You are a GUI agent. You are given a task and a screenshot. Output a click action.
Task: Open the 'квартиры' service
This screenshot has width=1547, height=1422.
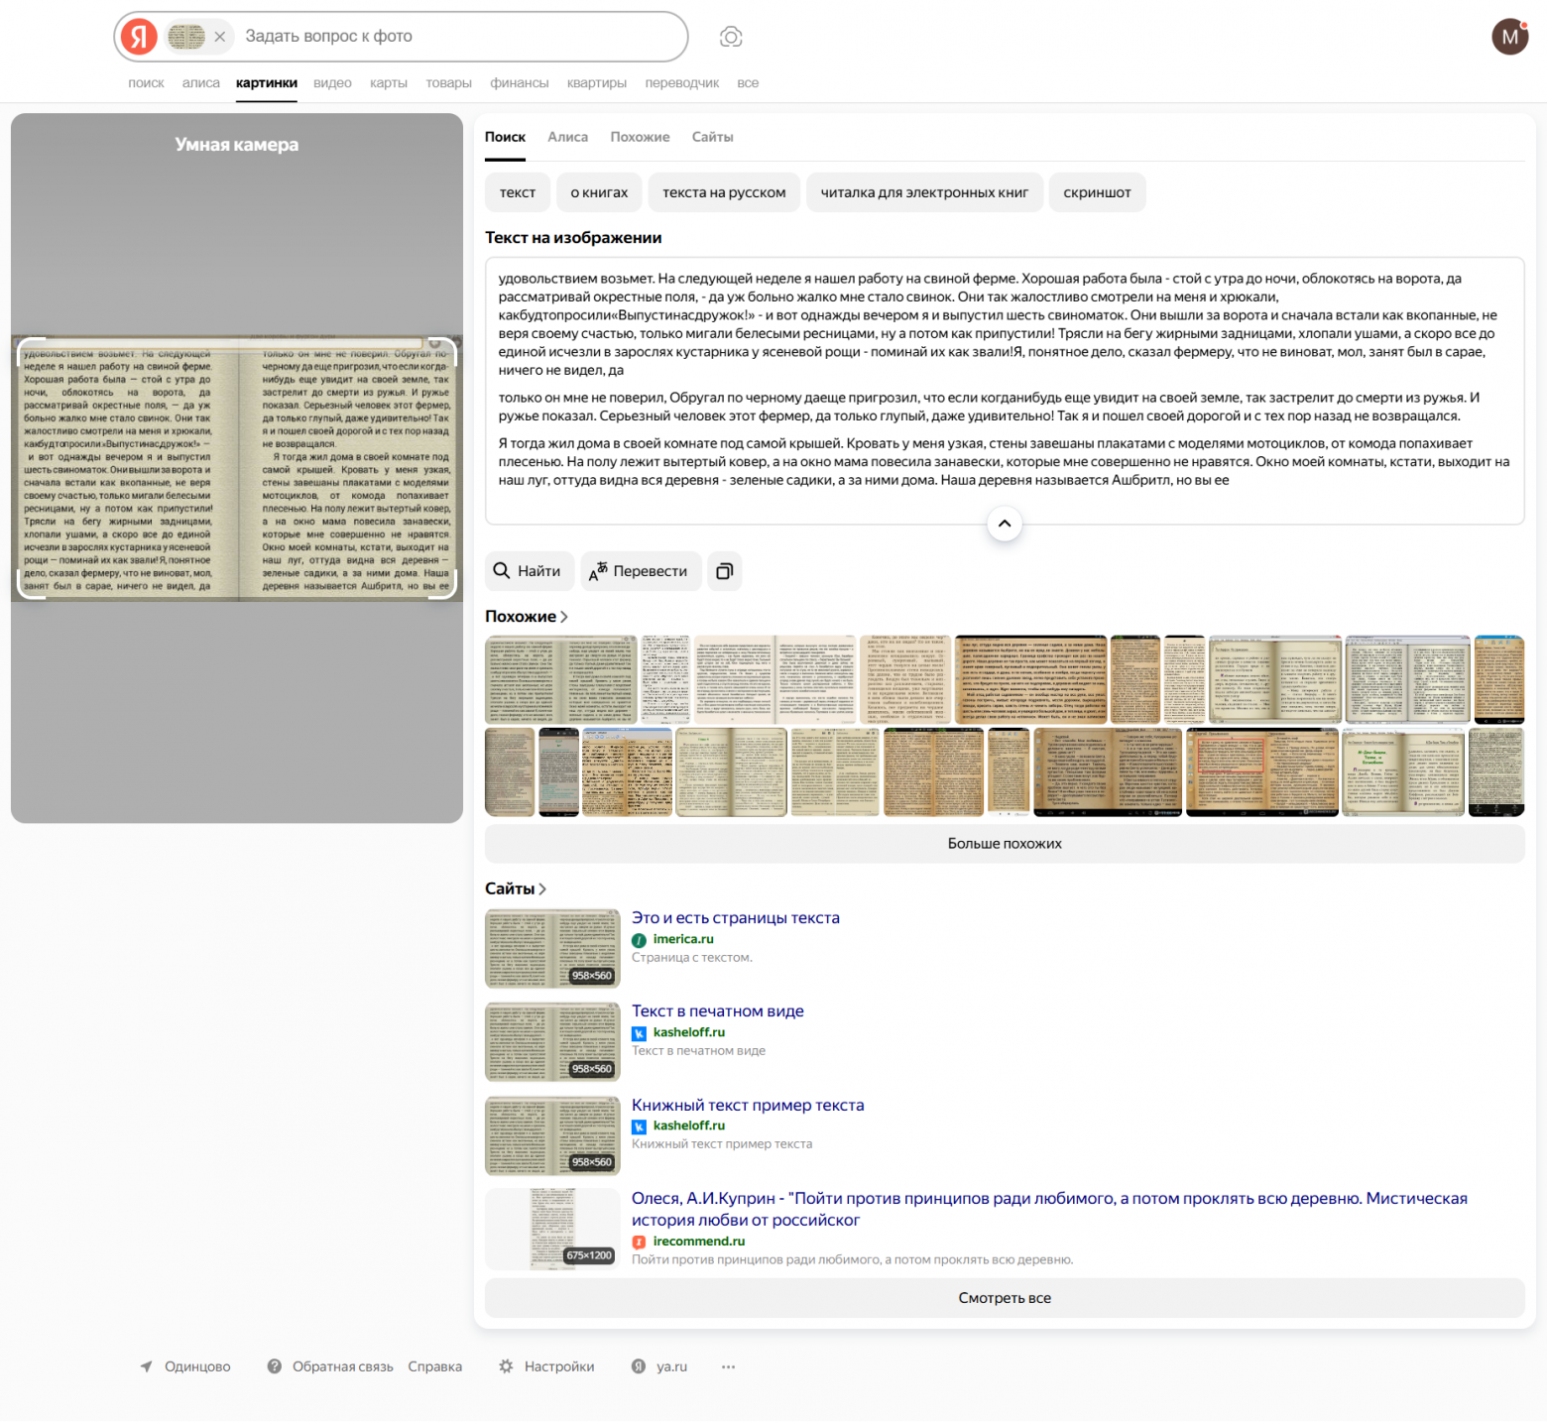pos(597,83)
